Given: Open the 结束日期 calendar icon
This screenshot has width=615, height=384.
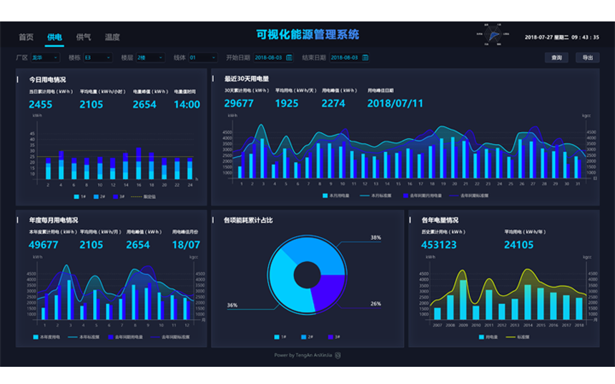Looking at the screenshot, I should click(x=364, y=58).
